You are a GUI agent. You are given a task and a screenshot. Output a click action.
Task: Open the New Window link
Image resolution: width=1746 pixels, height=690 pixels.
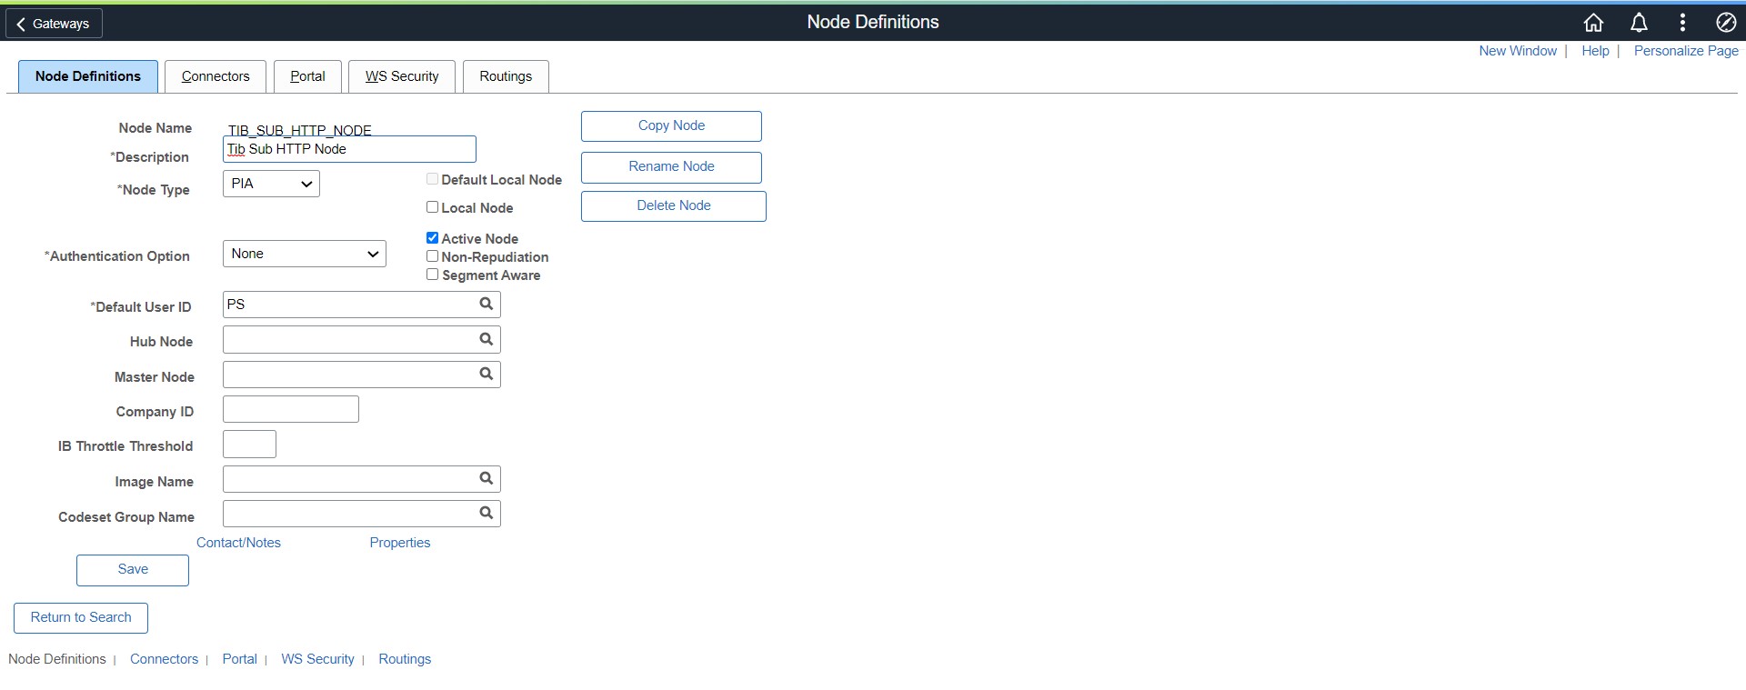pos(1518,51)
